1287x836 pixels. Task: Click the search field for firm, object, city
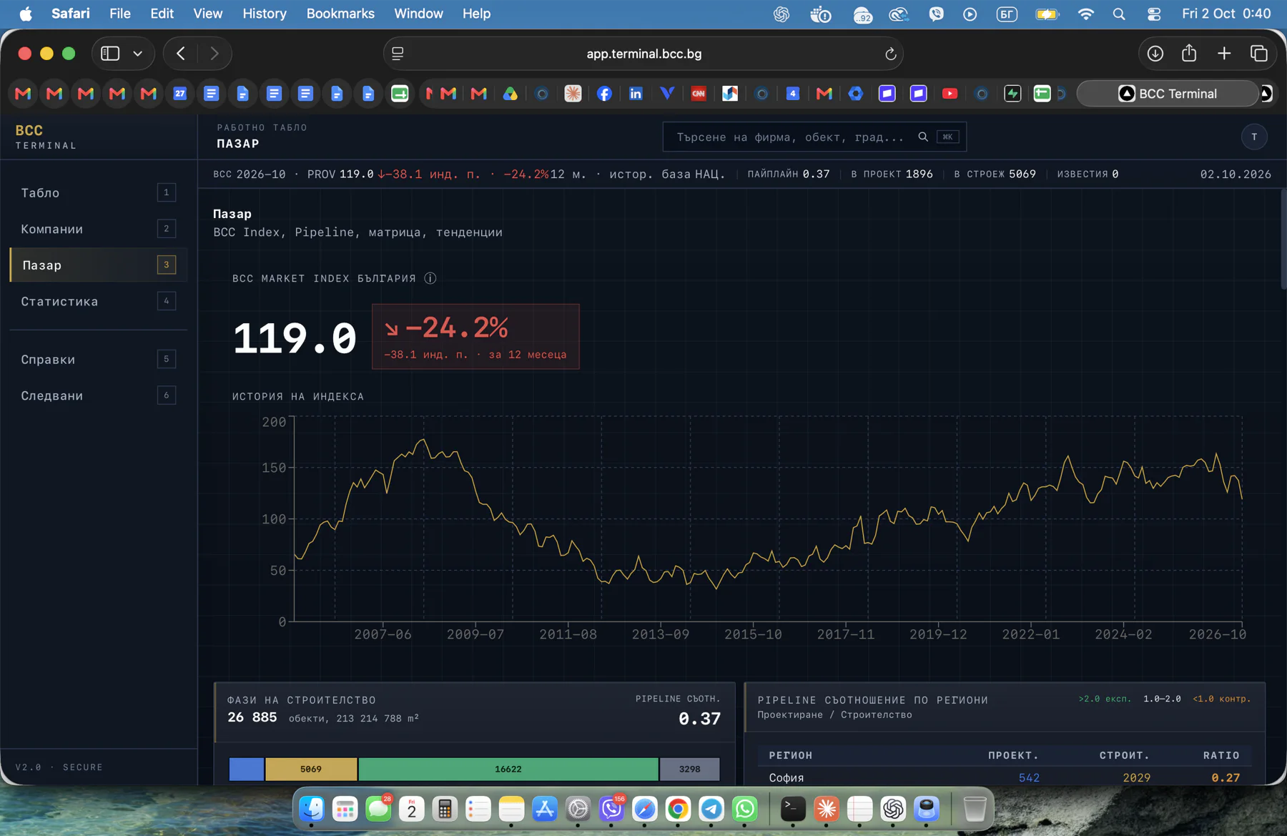[x=814, y=137]
